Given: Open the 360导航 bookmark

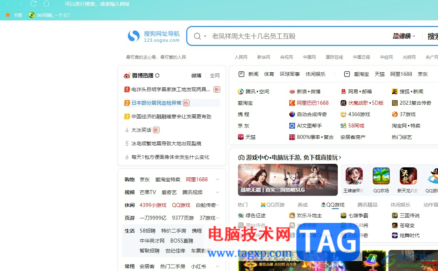Looking at the screenshot, I should click(x=50, y=15).
